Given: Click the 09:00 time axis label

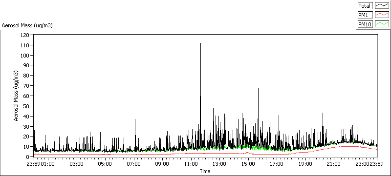Looking at the screenshot, I should point(162,164).
